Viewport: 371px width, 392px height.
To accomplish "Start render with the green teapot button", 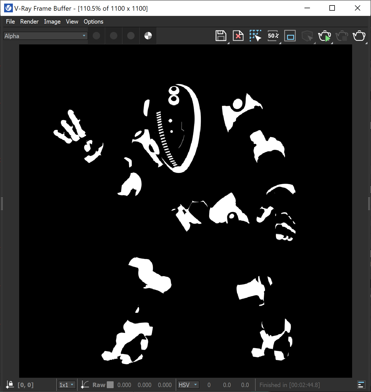I will pyautogui.click(x=324, y=36).
